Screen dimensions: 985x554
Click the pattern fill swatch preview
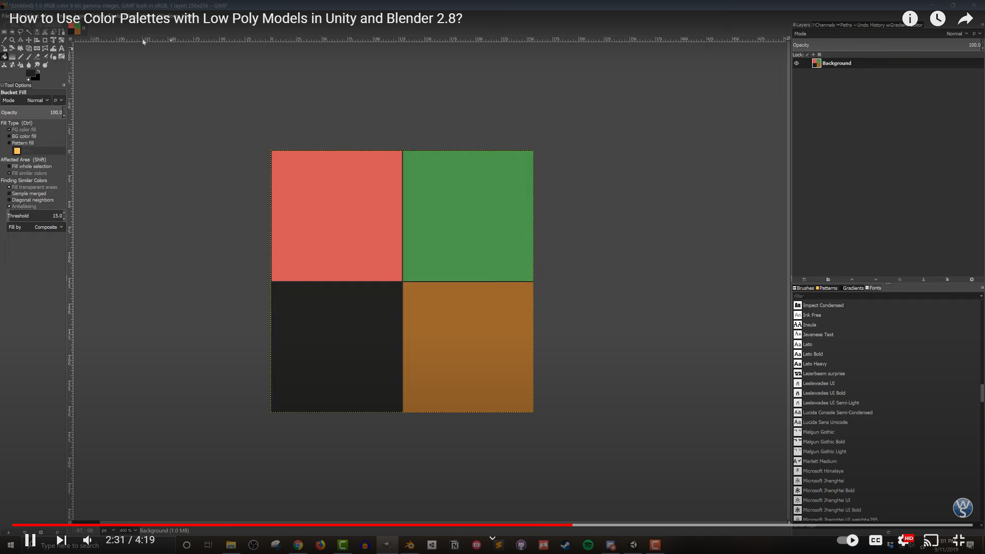pyautogui.click(x=17, y=151)
